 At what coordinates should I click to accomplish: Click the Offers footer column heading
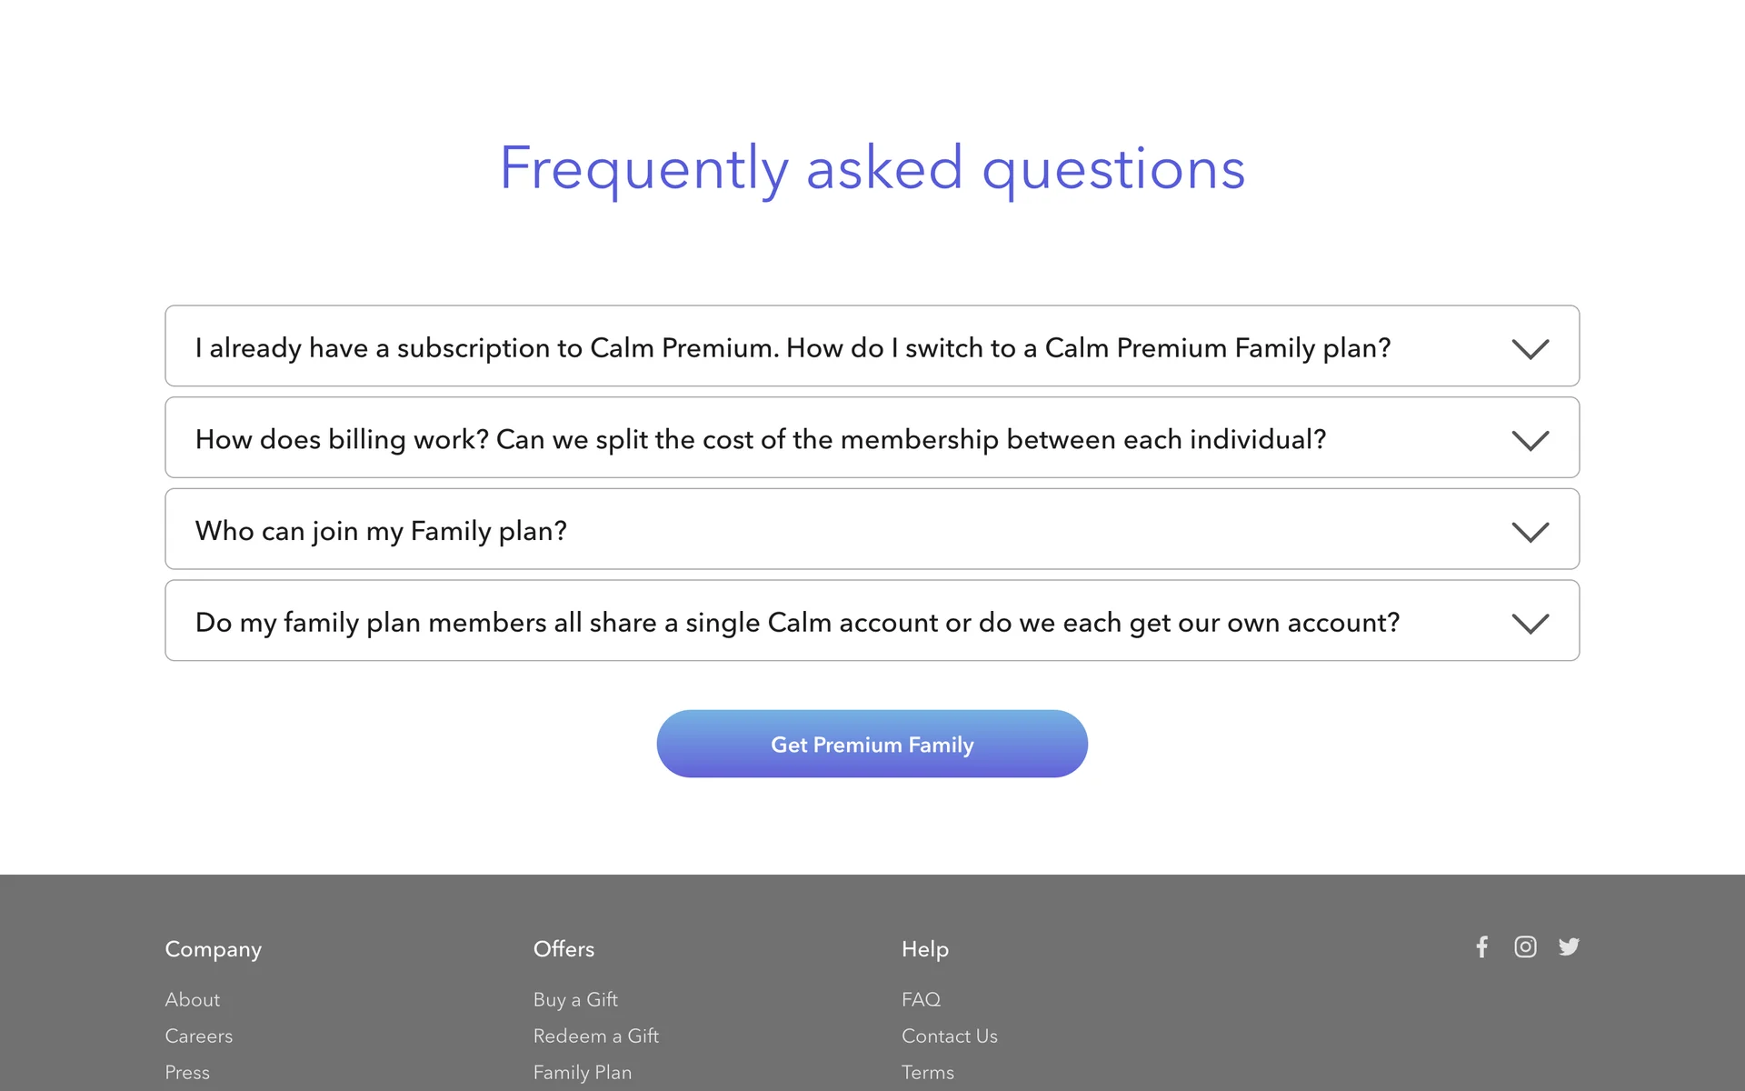tap(563, 949)
